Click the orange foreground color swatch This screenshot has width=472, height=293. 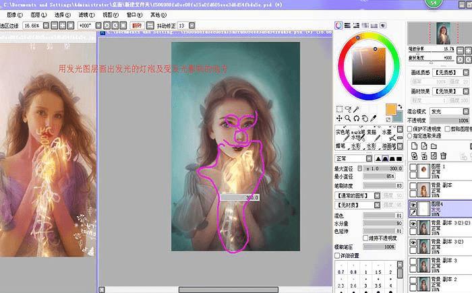pyautogui.click(x=390, y=109)
